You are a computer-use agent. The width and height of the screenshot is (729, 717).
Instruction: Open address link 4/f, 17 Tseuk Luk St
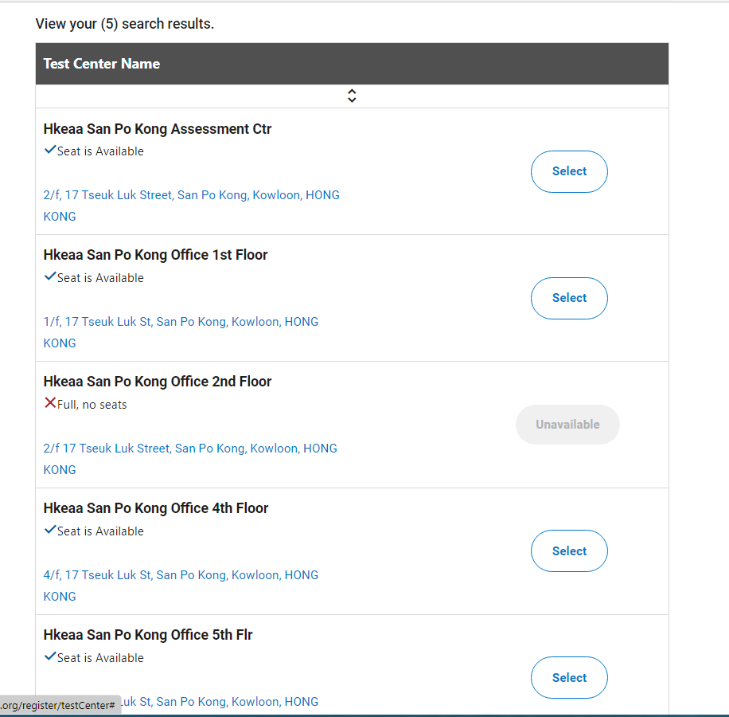pos(181,586)
